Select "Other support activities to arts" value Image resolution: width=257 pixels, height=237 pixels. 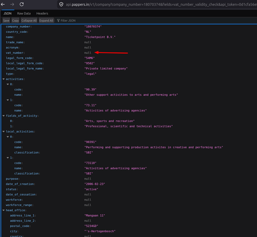131,95
